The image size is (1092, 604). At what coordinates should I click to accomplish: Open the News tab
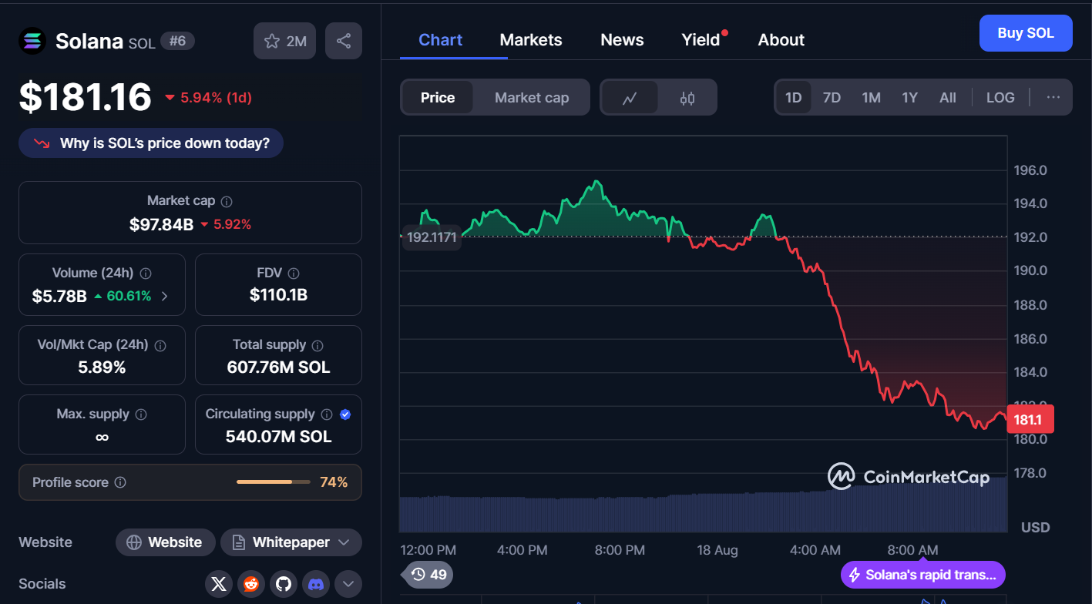coord(622,40)
